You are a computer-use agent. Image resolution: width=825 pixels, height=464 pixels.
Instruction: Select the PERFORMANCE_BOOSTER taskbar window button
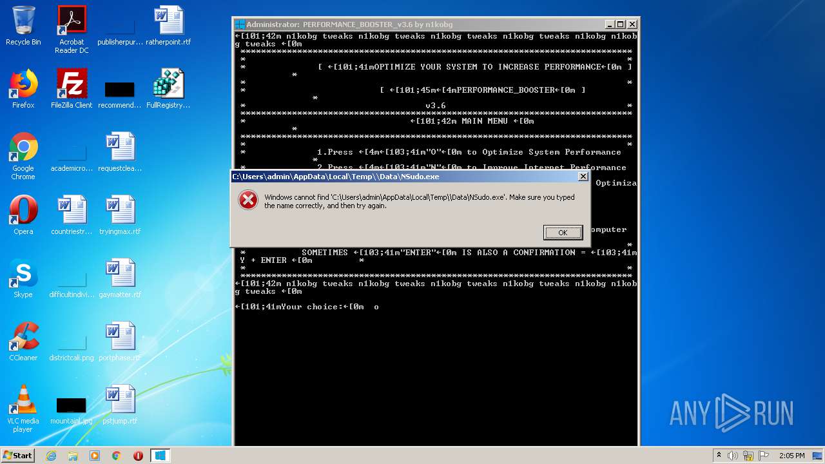160,456
